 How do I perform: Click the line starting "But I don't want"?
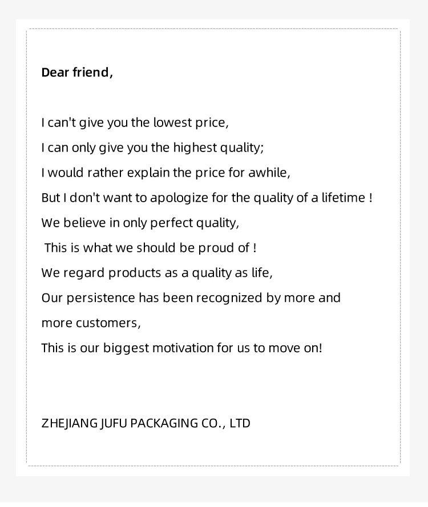(x=207, y=198)
